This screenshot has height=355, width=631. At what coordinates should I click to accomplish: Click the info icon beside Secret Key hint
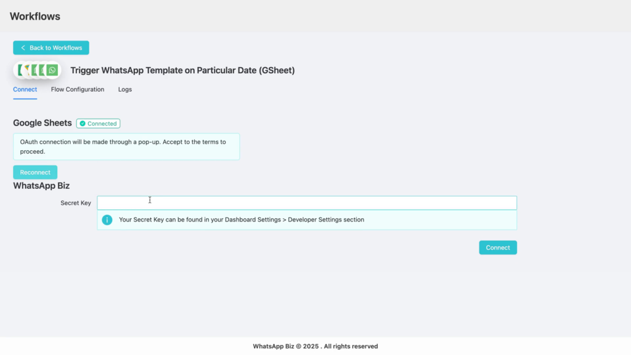tap(107, 220)
